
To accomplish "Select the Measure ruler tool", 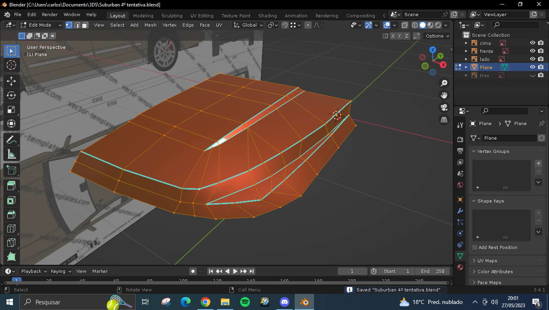I will [x=11, y=154].
